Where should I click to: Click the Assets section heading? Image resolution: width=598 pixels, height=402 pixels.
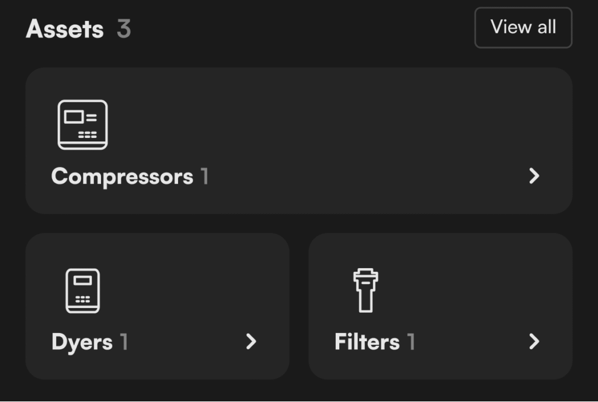coord(65,29)
